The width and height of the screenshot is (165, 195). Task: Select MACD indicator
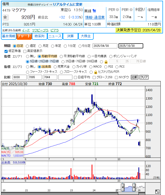[x=91, y=67]
